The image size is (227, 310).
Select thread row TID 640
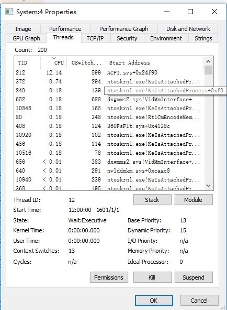(109, 170)
